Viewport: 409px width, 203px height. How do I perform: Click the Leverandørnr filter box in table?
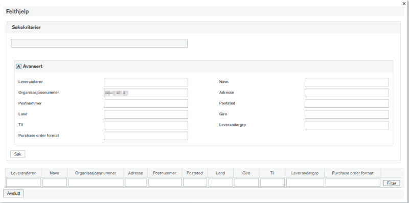pyautogui.click(x=24, y=183)
